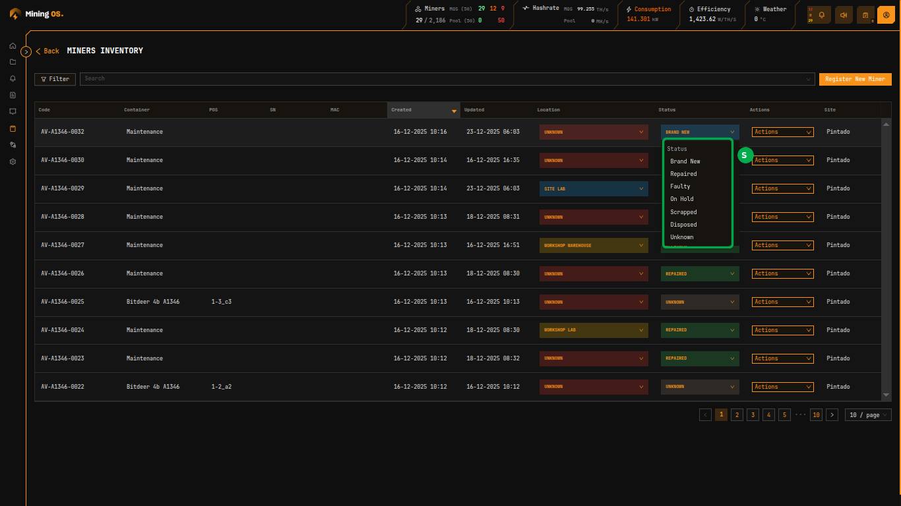Open the 10 / page size selector
The height and width of the screenshot is (506, 901).
[868, 414]
